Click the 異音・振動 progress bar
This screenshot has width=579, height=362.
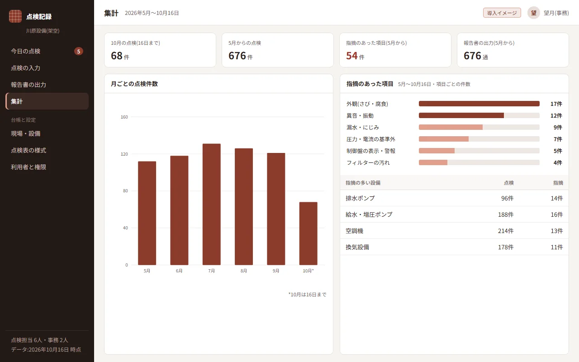point(479,115)
